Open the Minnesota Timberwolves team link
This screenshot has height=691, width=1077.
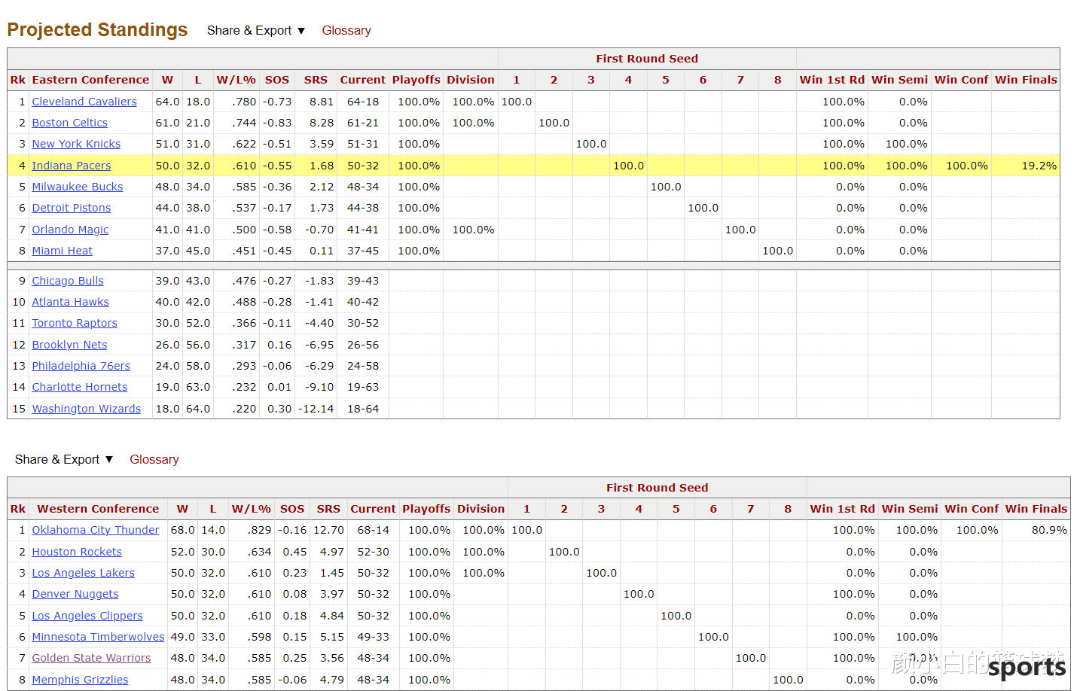[x=98, y=637]
